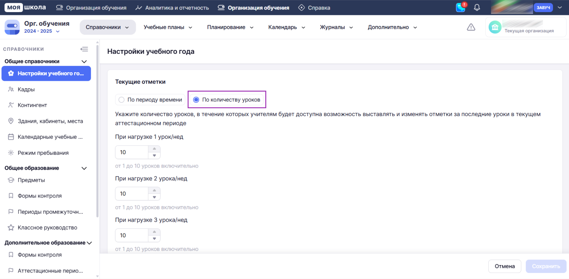Open the phone messages icon with alert
The image size is (569, 279).
pos(461,7)
